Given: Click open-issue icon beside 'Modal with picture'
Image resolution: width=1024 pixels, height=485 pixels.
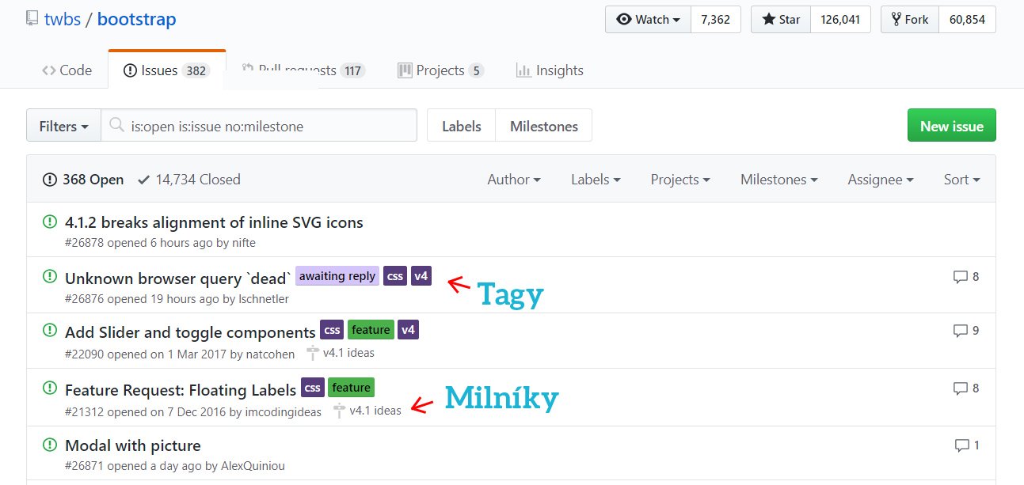Looking at the screenshot, I should click(50, 445).
